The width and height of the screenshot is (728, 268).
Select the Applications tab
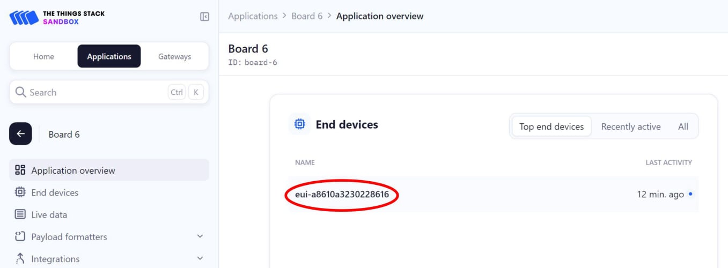[109, 56]
